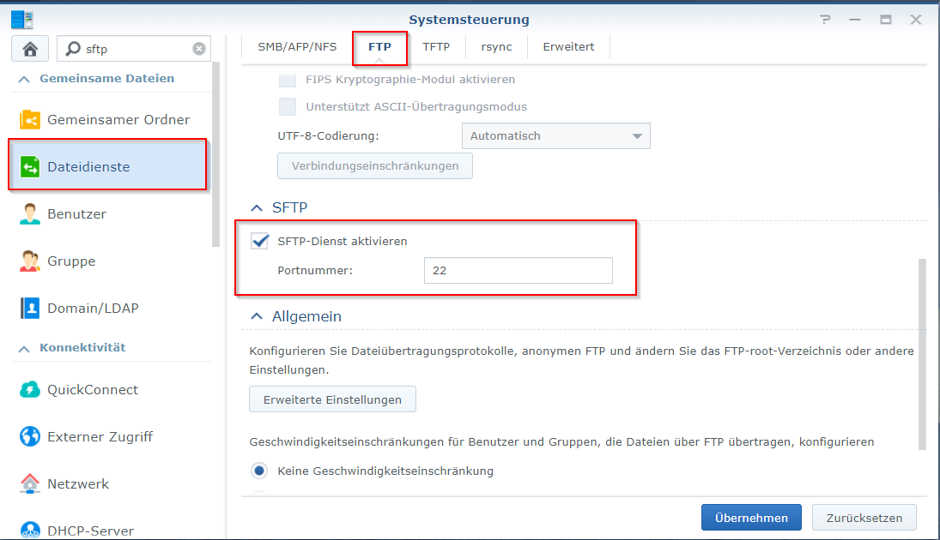Open the rsync tab
The height and width of the screenshot is (540, 940).
click(496, 47)
